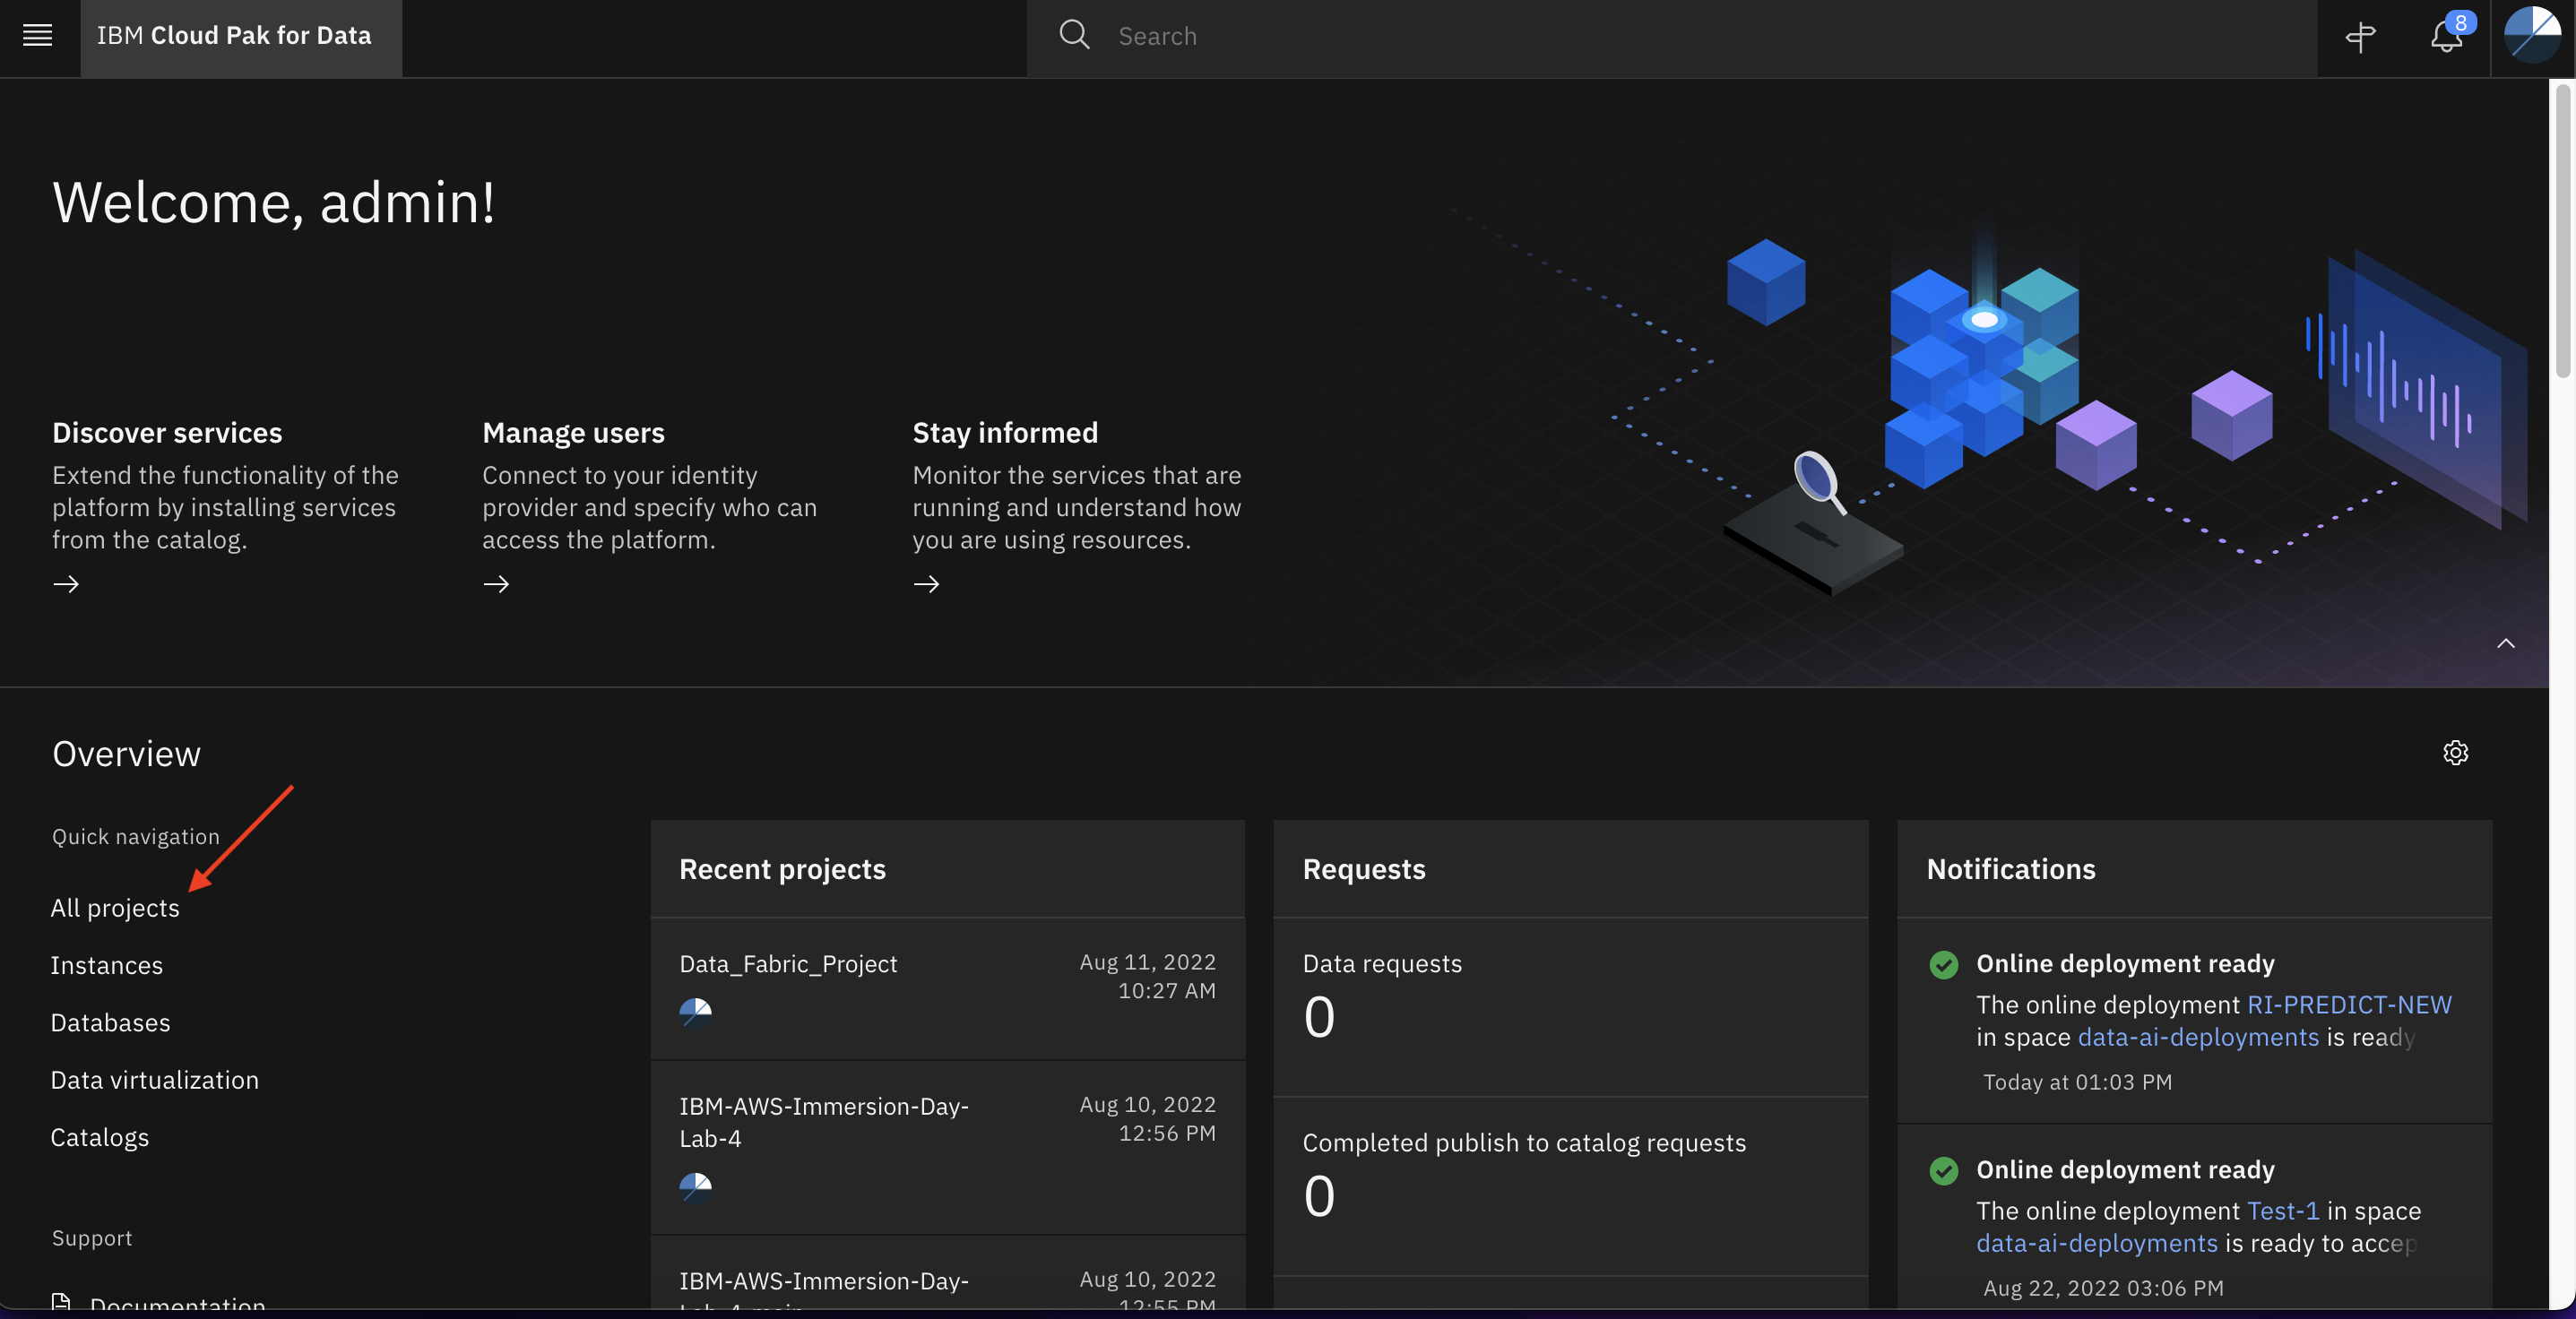Click the IBM-AWS-Immersion-Day-Lab-4 owner avatar
Viewport: 2576px width, 1319px height.
point(695,1187)
